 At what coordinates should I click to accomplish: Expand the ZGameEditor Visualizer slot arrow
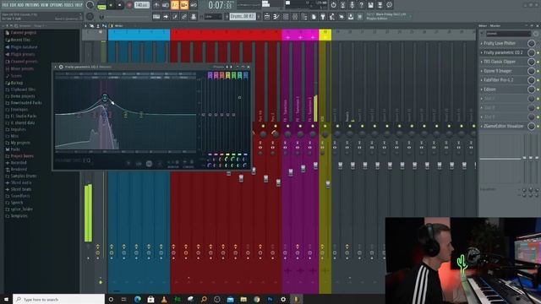(x=482, y=126)
